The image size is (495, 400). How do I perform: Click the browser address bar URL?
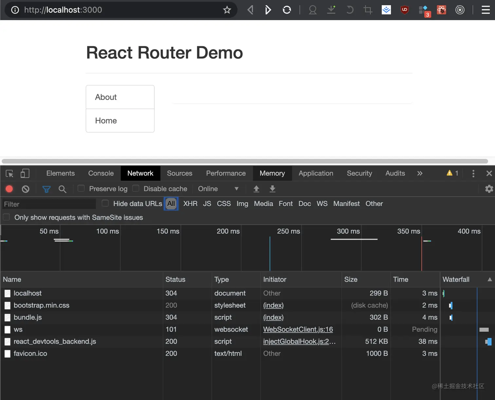pyautogui.click(x=63, y=10)
